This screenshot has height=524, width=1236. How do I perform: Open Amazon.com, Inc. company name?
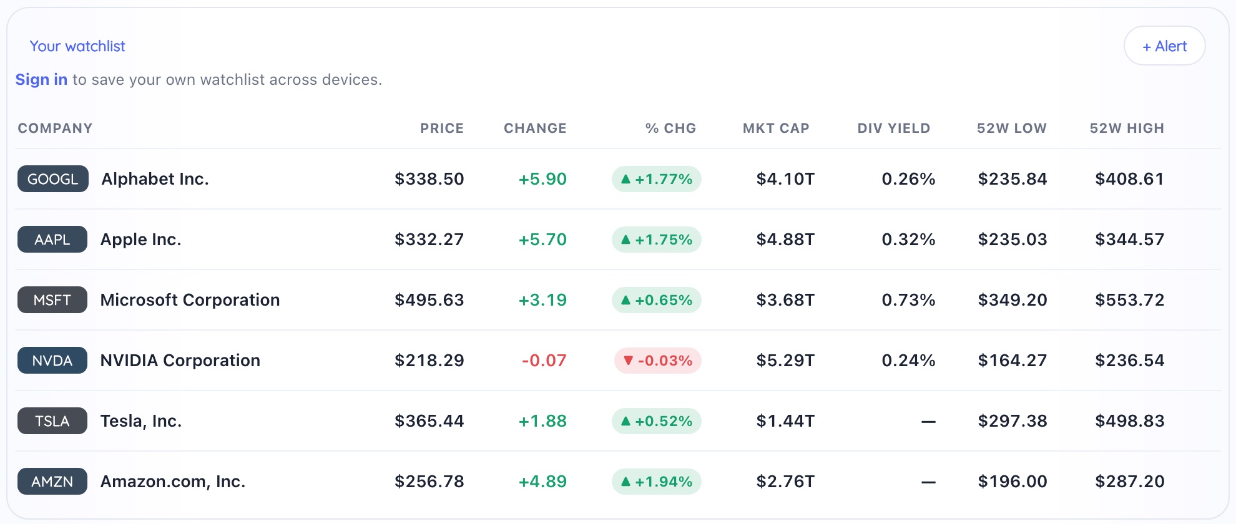173,482
